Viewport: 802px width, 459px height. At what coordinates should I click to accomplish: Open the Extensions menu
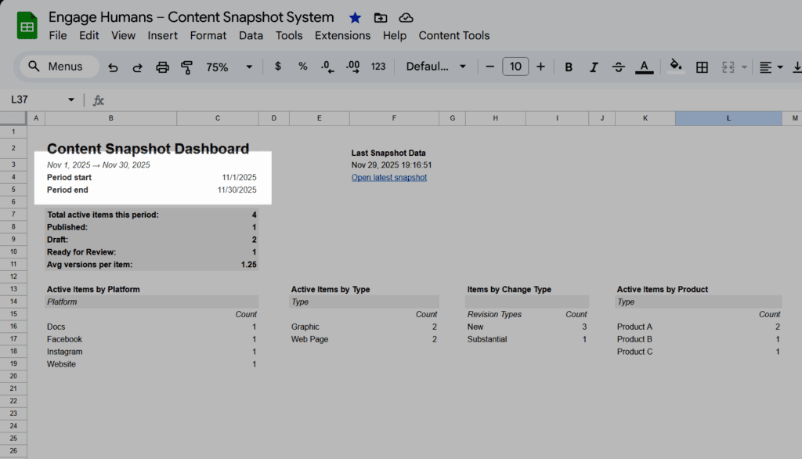[342, 35]
